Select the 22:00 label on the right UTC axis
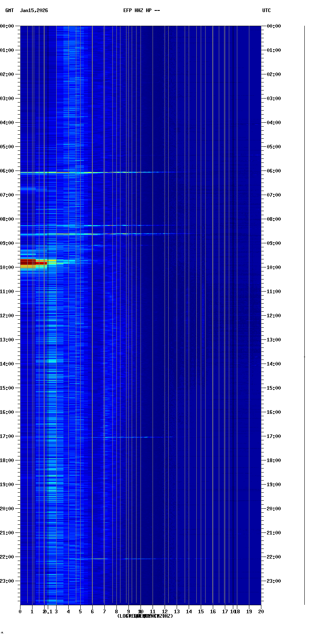322x637 pixels. [274, 557]
